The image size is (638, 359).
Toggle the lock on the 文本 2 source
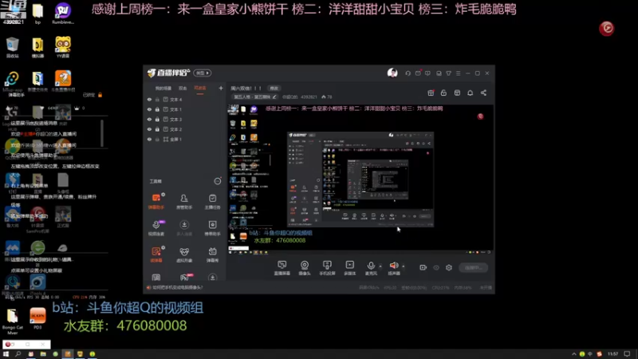(x=157, y=129)
